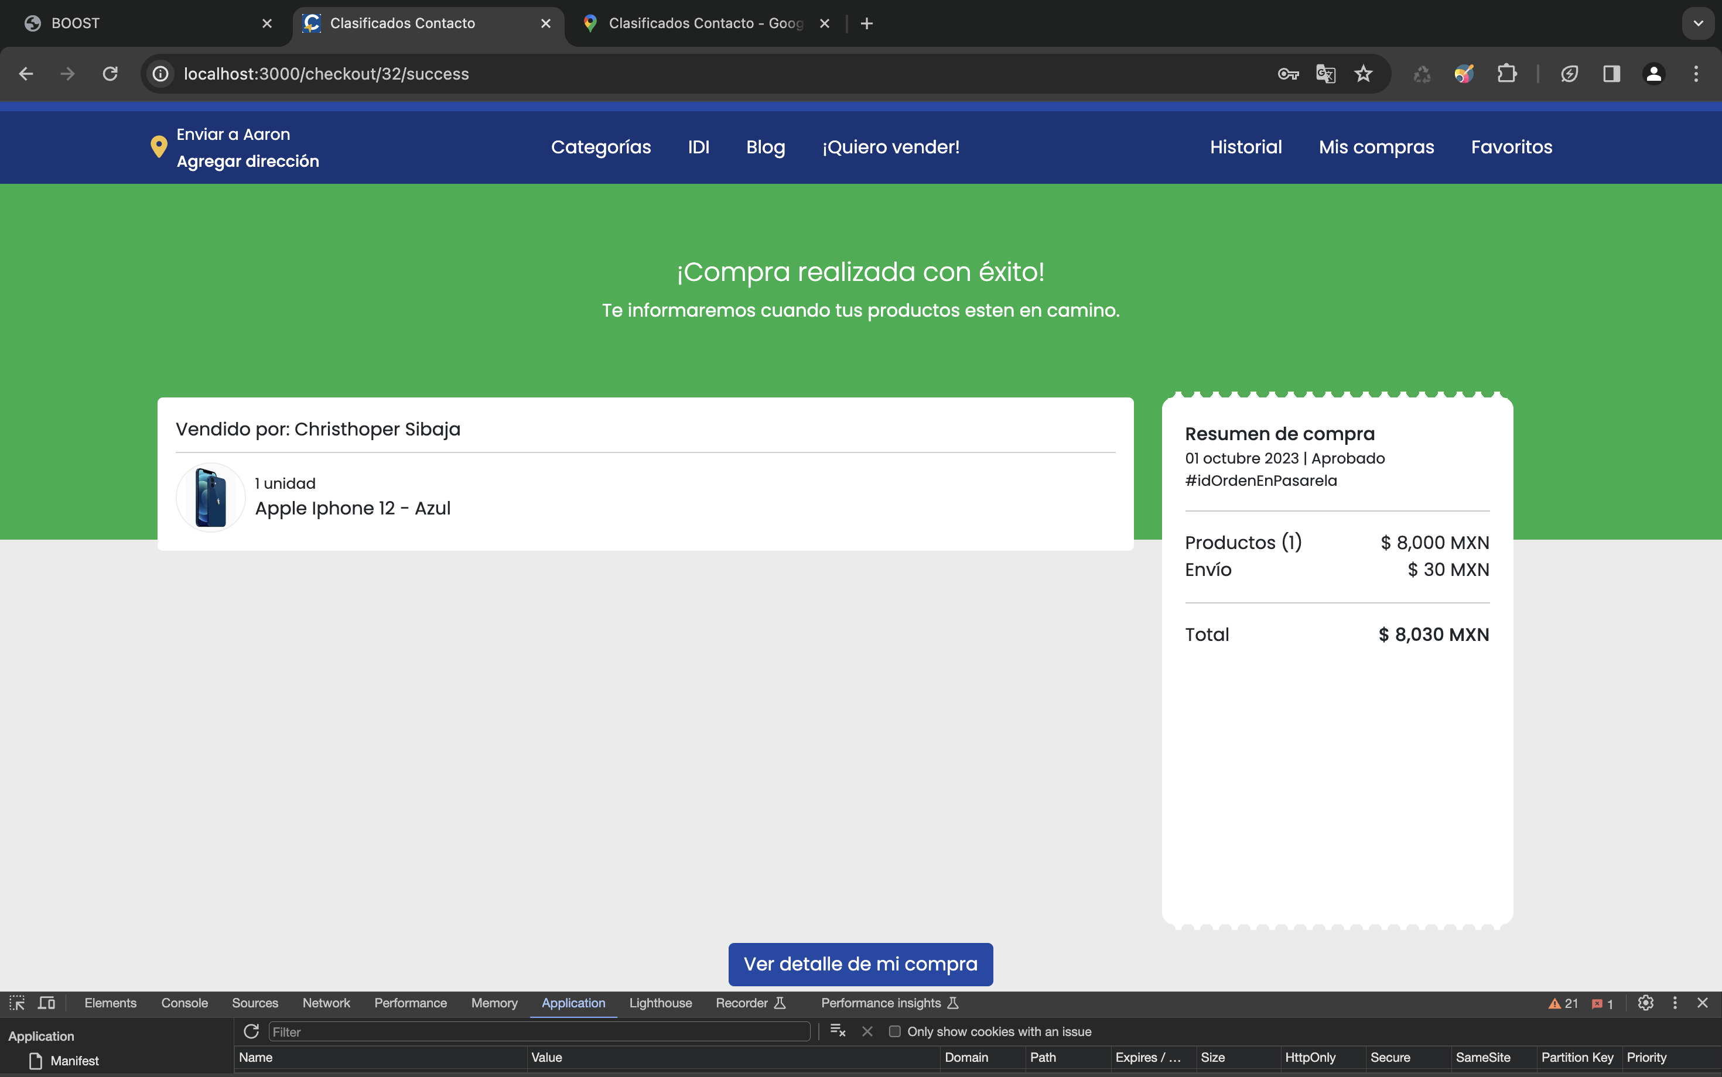This screenshot has height=1077, width=1722.
Task: Click the iPhone 12 product thumbnail
Action: (x=210, y=497)
